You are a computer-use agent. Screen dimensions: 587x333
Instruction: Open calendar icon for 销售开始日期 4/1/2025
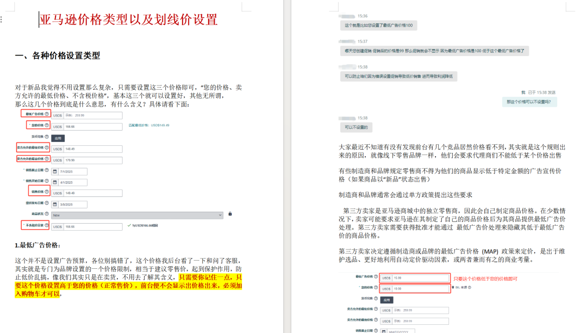[x=55, y=182]
